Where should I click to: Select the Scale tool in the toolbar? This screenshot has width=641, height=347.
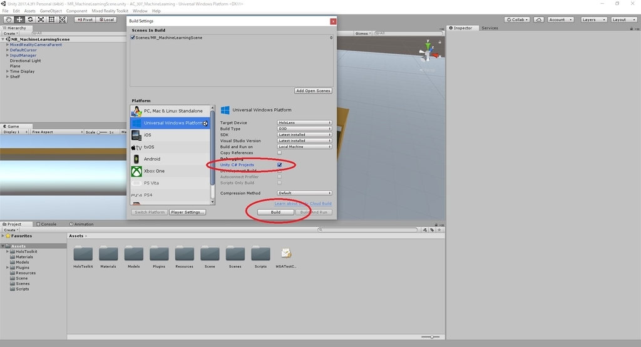[41, 19]
